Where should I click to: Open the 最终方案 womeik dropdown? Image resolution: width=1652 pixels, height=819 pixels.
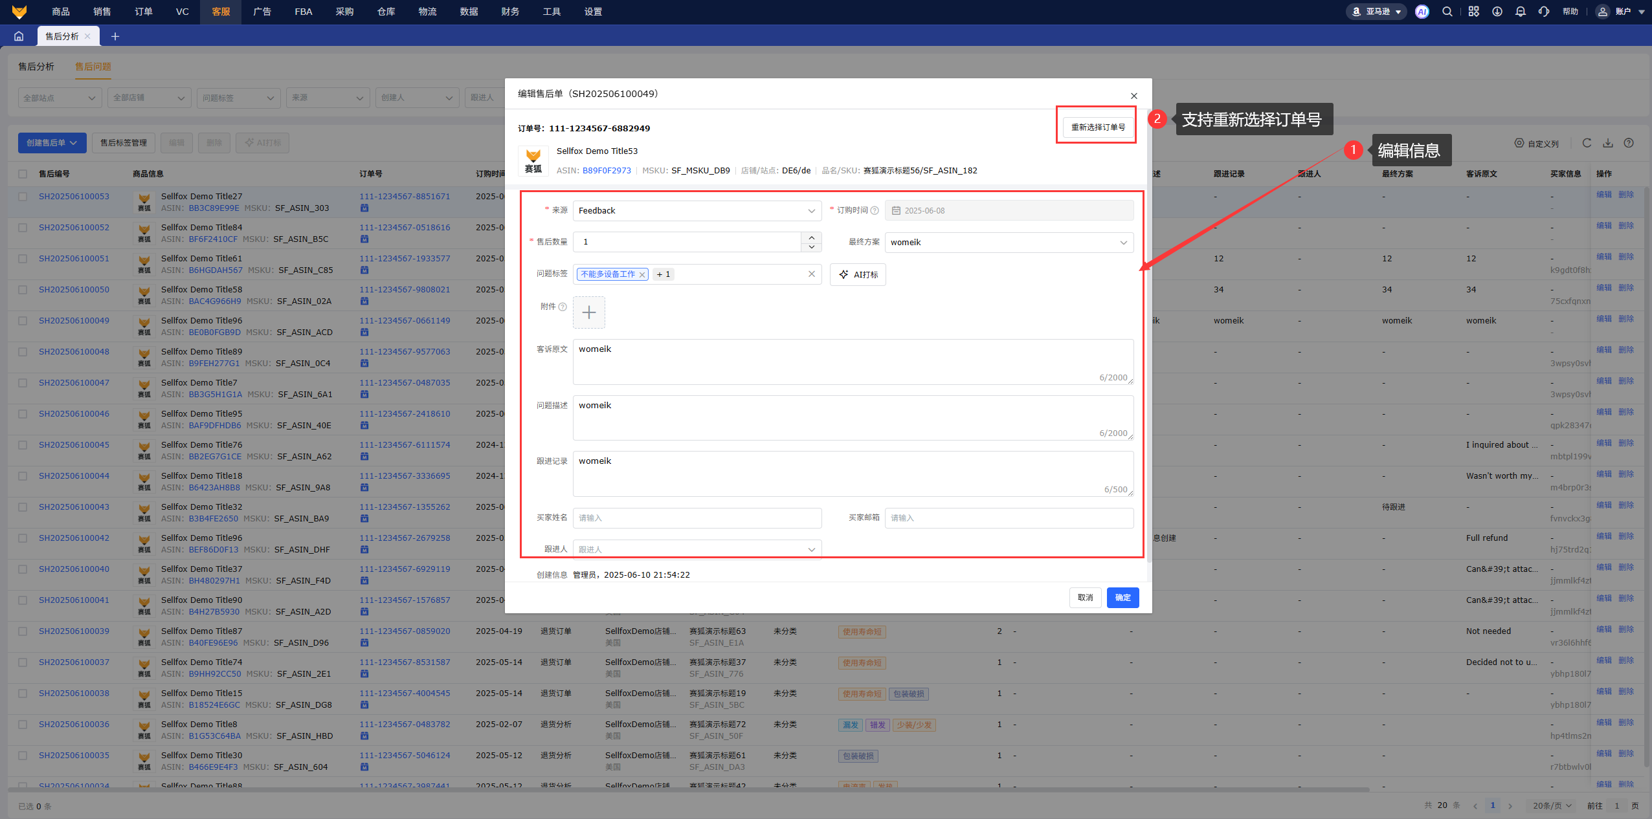tap(1009, 243)
